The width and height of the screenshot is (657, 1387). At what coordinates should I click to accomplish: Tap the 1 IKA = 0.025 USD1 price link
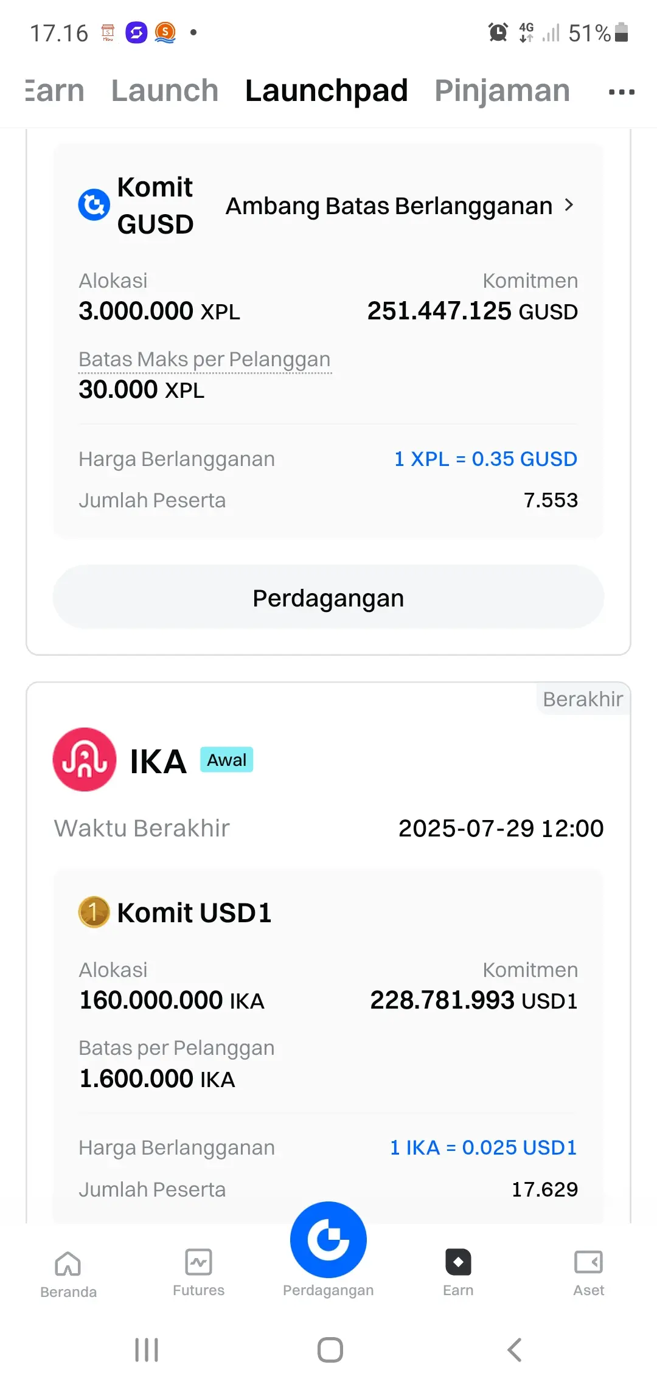[484, 1147]
